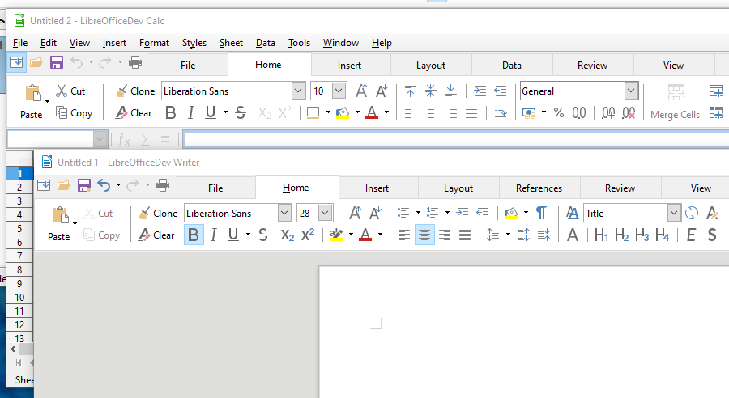729x398 pixels.
Task: Click Superscript icon in Writer ribbon
Action: [x=308, y=235]
